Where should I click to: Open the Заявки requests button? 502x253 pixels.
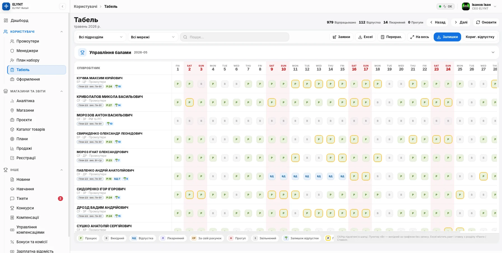point(341,37)
